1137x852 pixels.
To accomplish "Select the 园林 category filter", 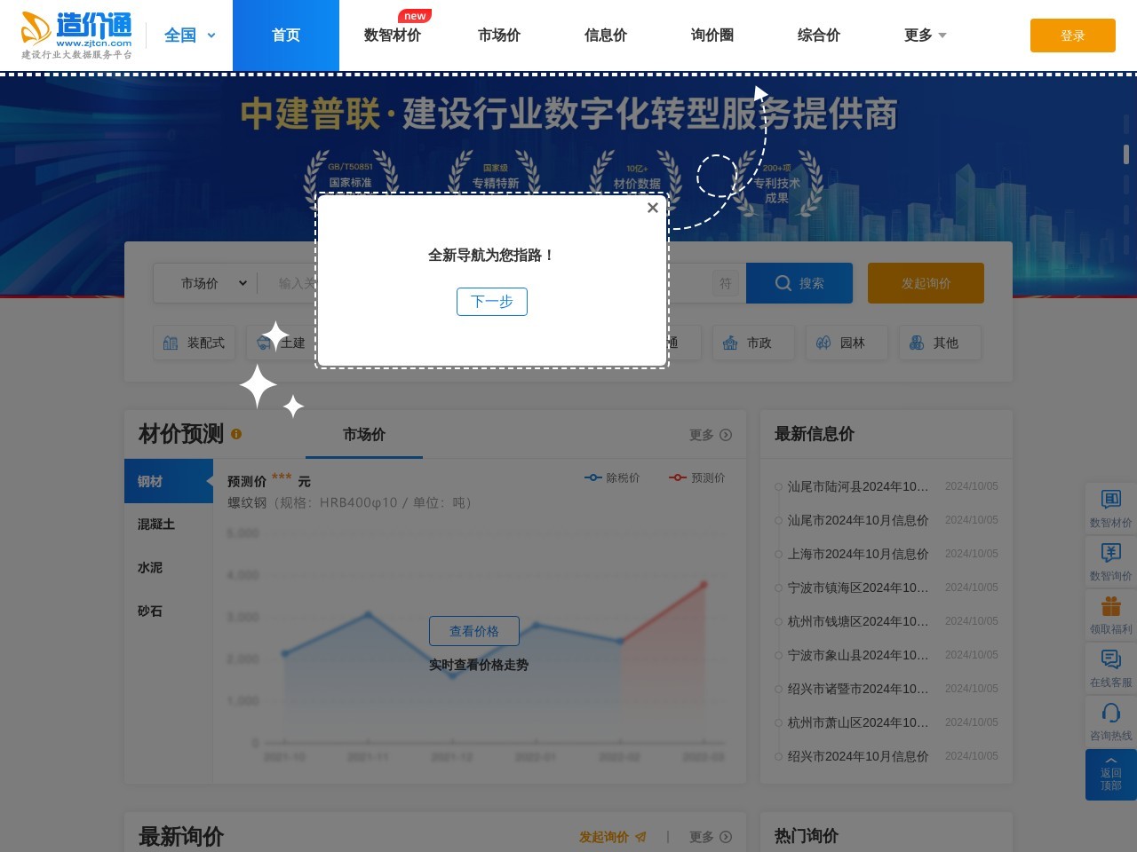I will 847,343.
